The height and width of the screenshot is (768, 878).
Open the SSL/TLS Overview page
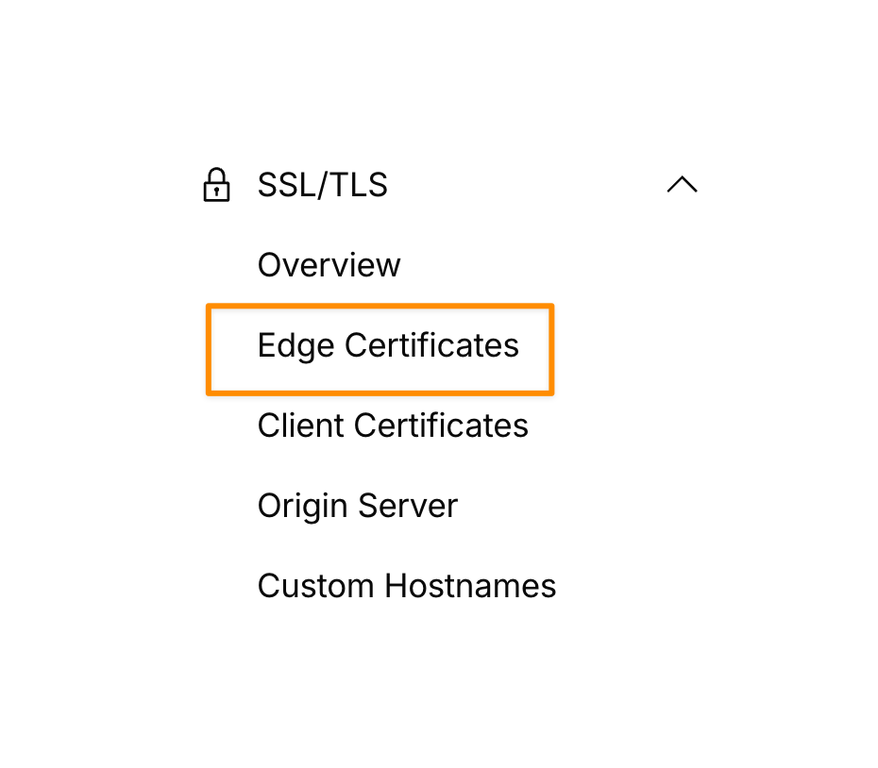click(x=329, y=265)
